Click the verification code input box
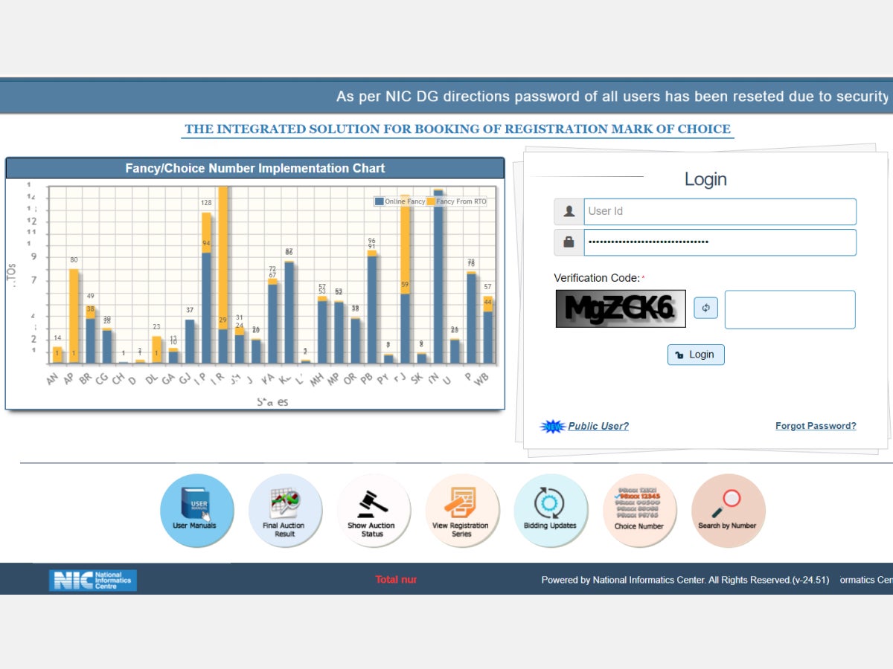Screen dimensions: 893x669 [789, 310]
